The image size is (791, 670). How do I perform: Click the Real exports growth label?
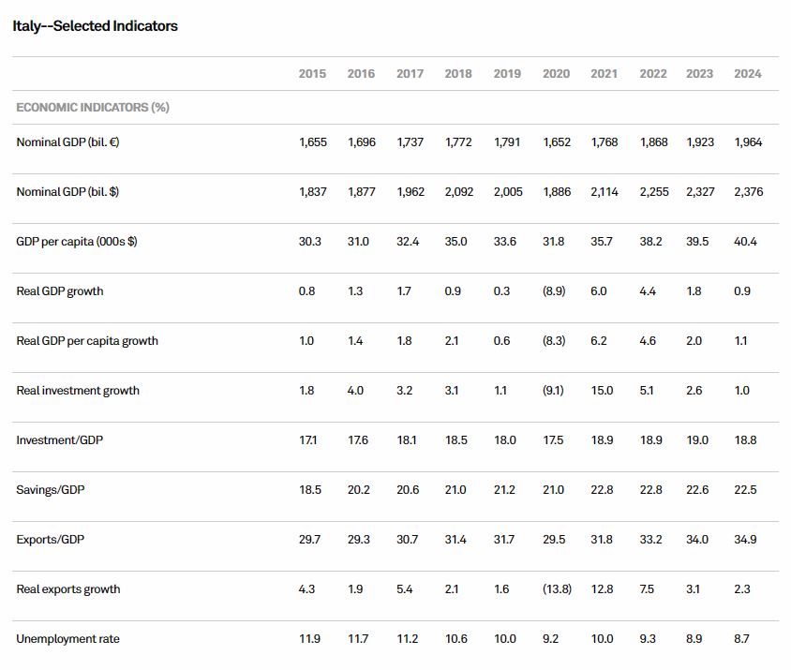click(x=68, y=589)
